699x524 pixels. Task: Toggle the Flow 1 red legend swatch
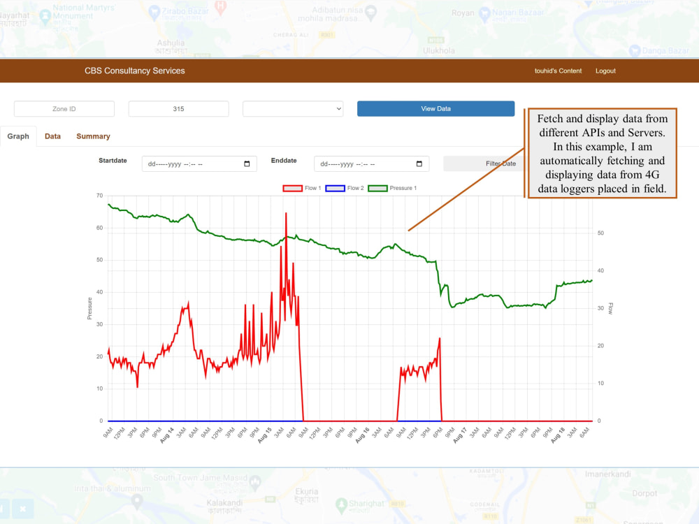pyautogui.click(x=292, y=189)
